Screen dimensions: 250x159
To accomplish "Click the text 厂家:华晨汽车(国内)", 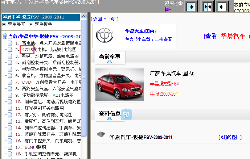I will pos(172,74).
